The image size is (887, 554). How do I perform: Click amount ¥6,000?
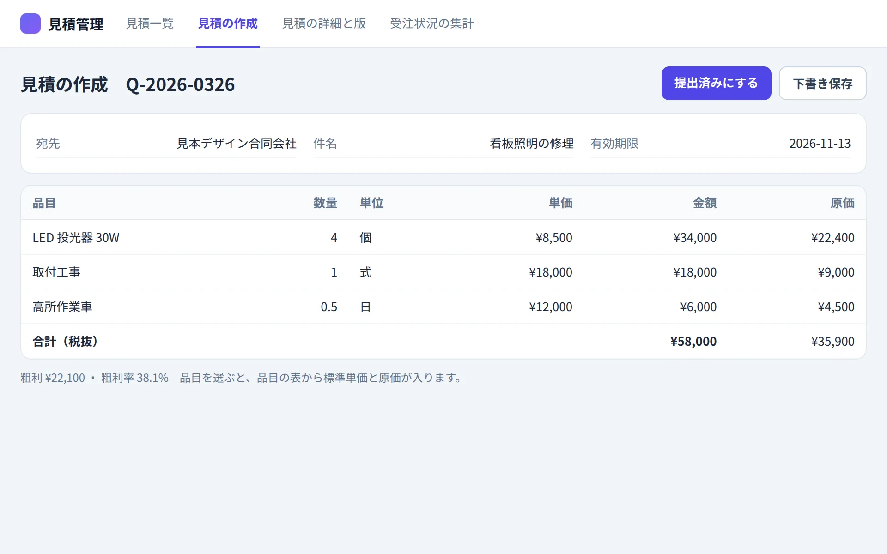(698, 307)
